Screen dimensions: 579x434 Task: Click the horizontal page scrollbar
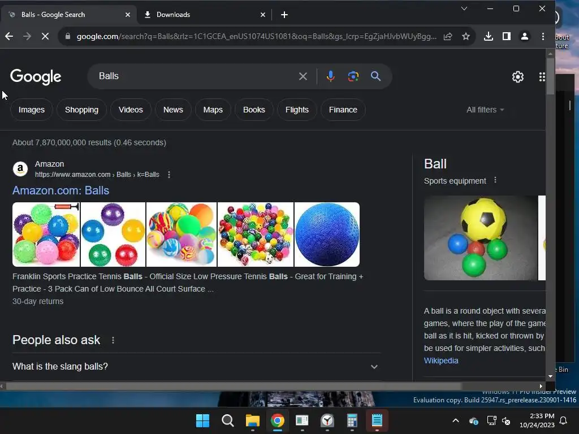pos(234,386)
